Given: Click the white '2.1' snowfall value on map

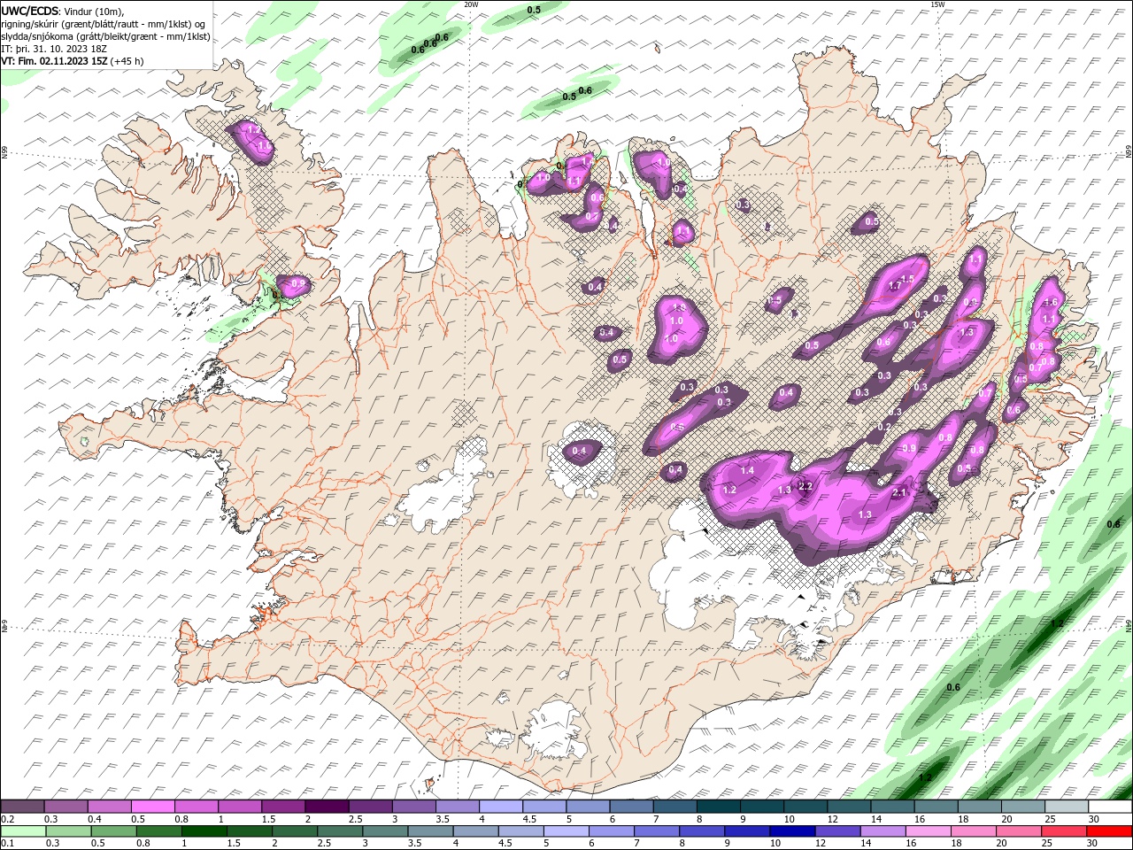Looking at the screenshot, I should [899, 493].
